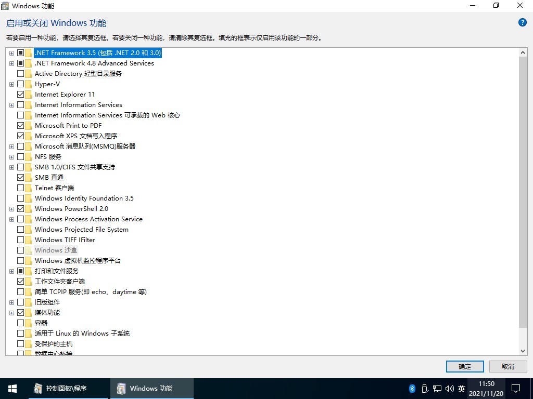Expand the 媒体功能 node
The image size is (533, 399).
pyautogui.click(x=11, y=312)
